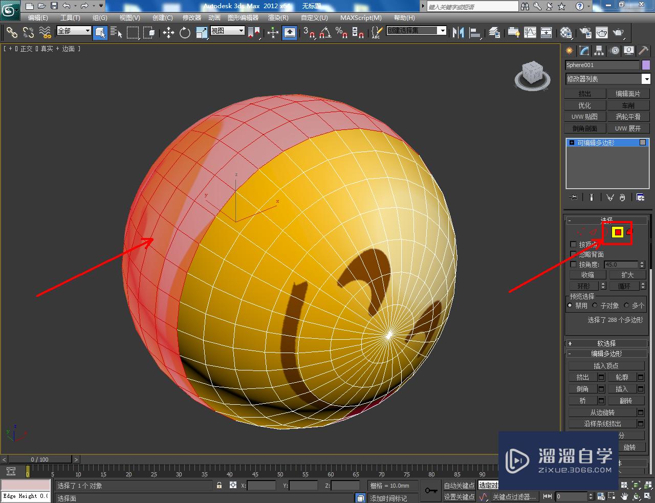Image resolution: width=655 pixels, height=503 pixels.
Task: Toggle the Percent Snap button
Action: [x=341, y=33]
